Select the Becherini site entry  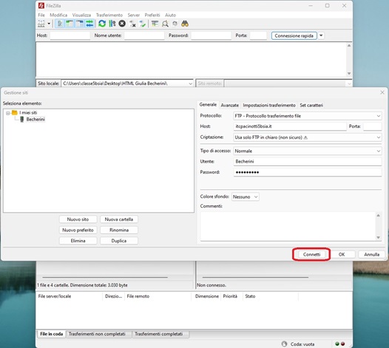(35, 120)
